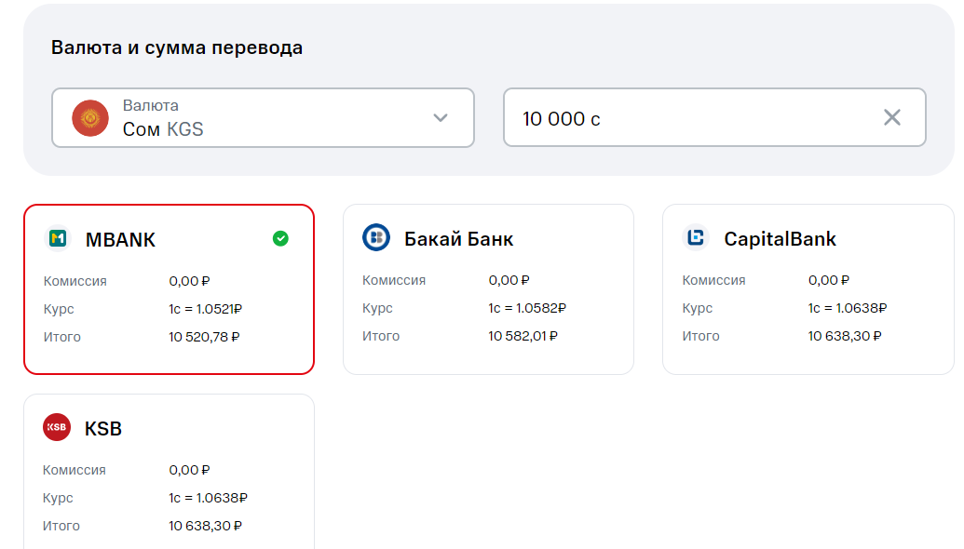964x549 pixels.
Task: Click the 10 000 c amount field
Action: tap(714, 117)
